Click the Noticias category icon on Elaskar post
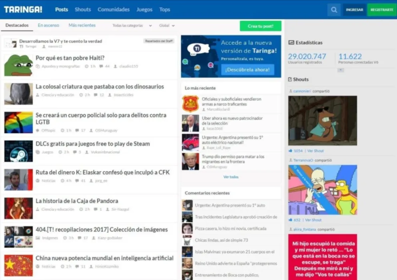397x280 pixels. (37, 180)
